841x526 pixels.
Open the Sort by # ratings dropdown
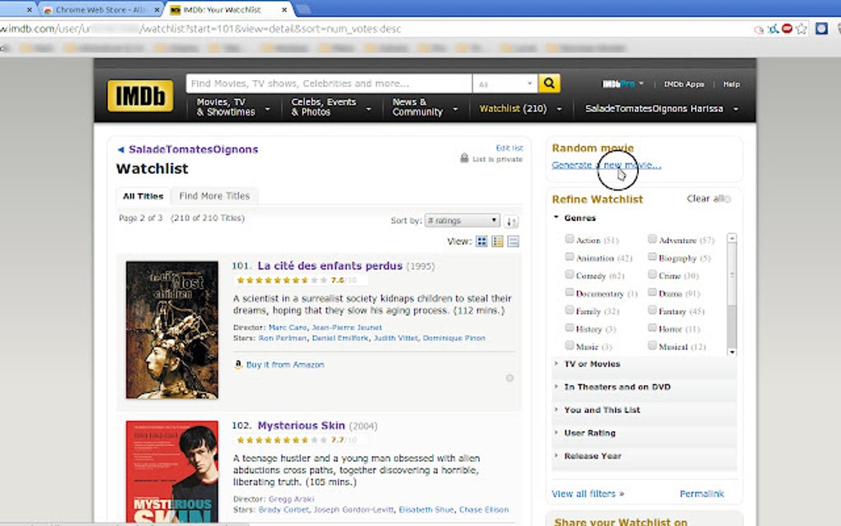(462, 220)
